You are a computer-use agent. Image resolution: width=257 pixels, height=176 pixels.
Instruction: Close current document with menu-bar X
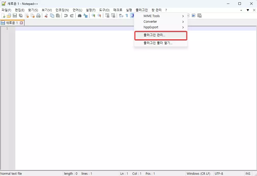pyautogui.click(x=254, y=10)
